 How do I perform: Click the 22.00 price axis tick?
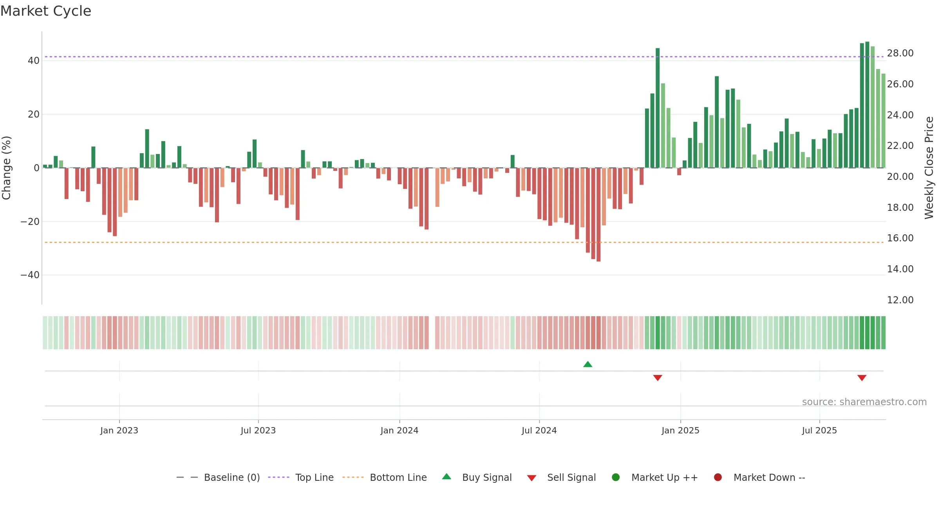[900, 145]
